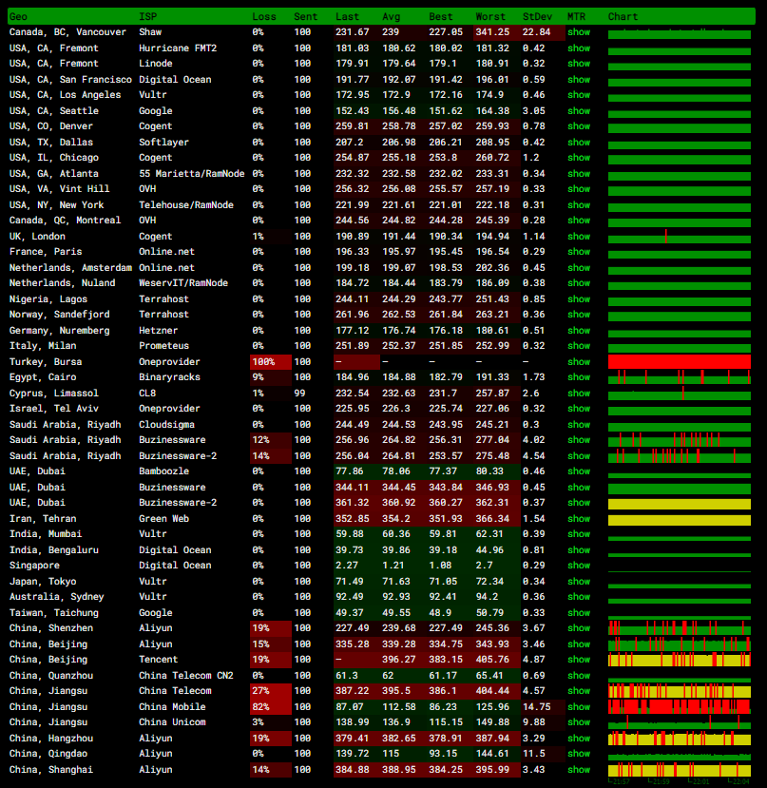
Task: Show MTR for Vancouver Shaw row
Action: coord(579,32)
